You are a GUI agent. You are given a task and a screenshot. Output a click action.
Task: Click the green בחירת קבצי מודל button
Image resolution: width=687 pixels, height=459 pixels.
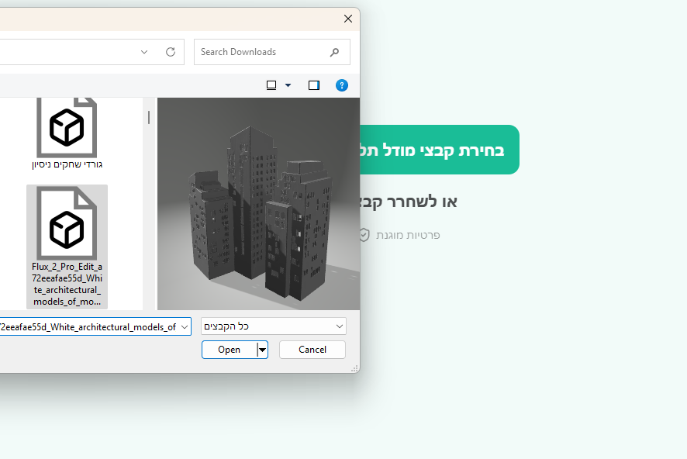pos(440,150)
